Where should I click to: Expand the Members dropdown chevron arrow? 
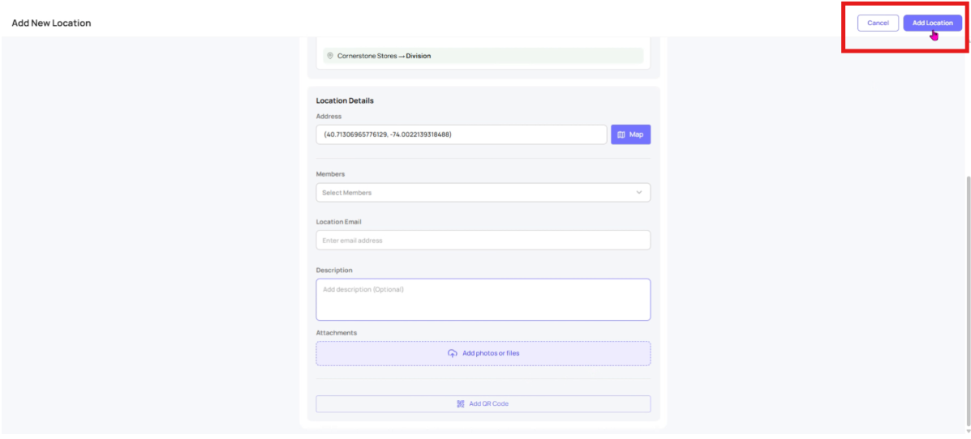638,193
